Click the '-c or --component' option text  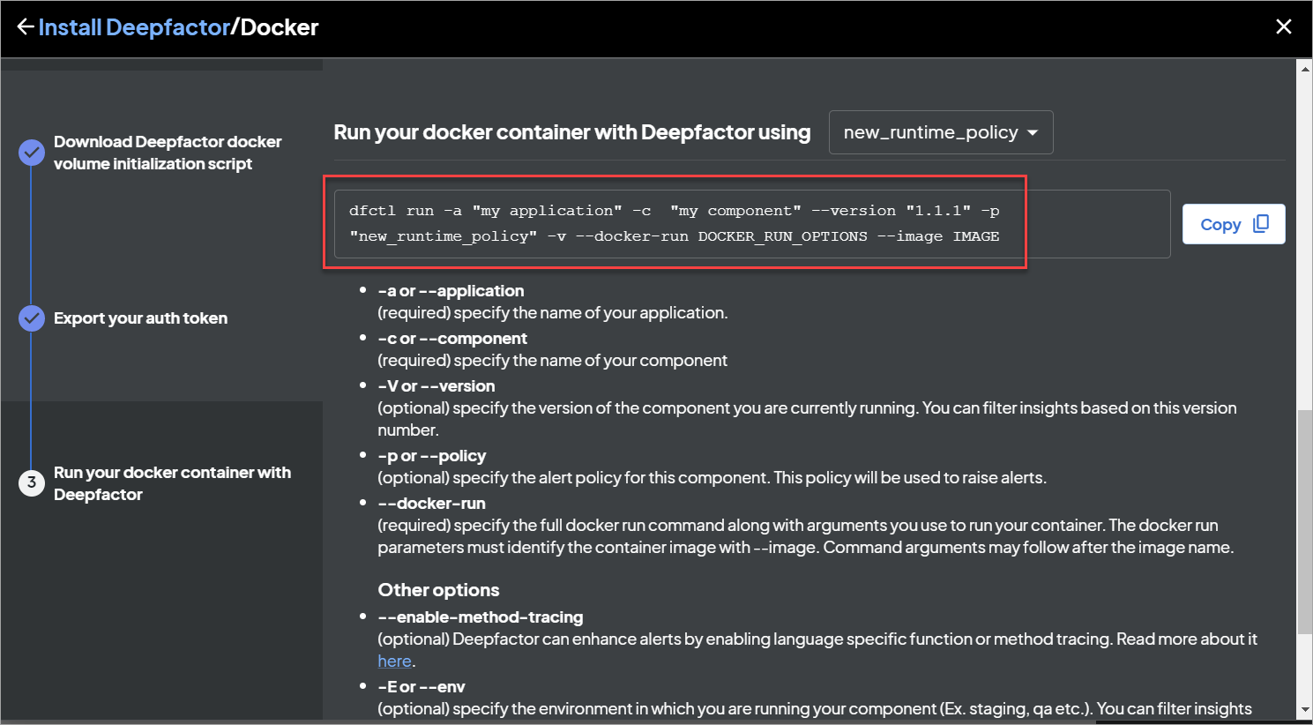pyautogui.click(x=452, y=339)
